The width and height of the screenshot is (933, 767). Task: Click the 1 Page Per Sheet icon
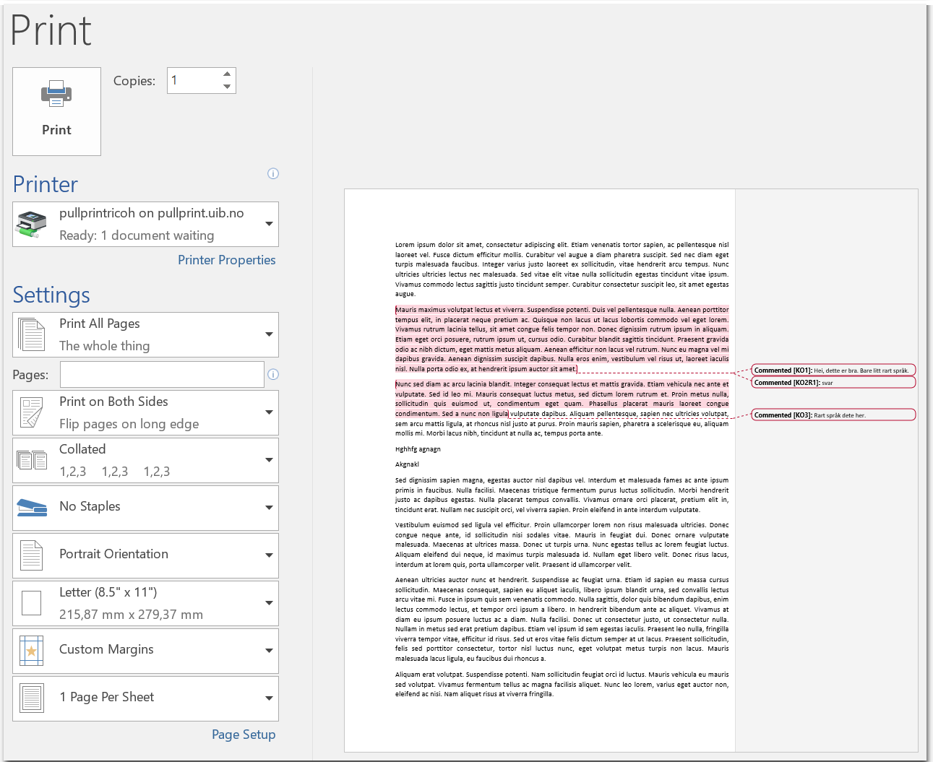(x=32, y=698)
